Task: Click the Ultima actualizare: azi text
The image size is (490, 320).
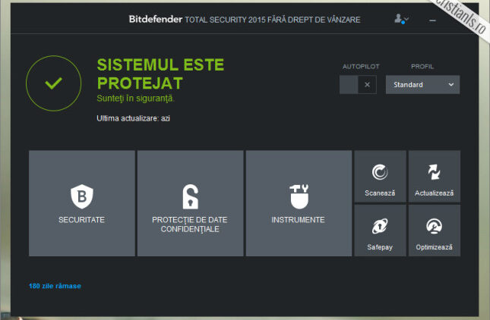Action: click(133, 118)
